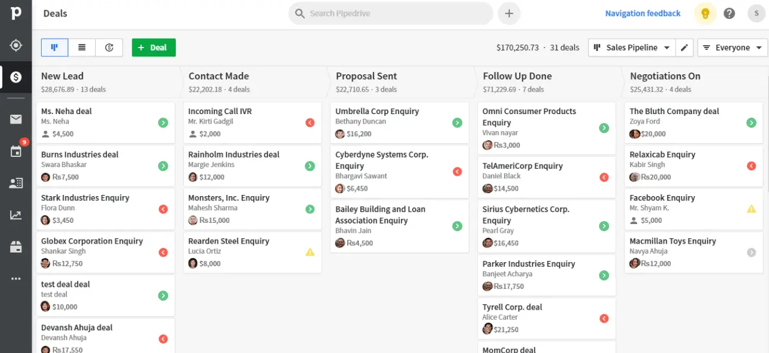Image resolution: width=769 pixels, height=353 pixels.
Task: Open the Leads target icon in sidebar
Action: coord(16,45)
